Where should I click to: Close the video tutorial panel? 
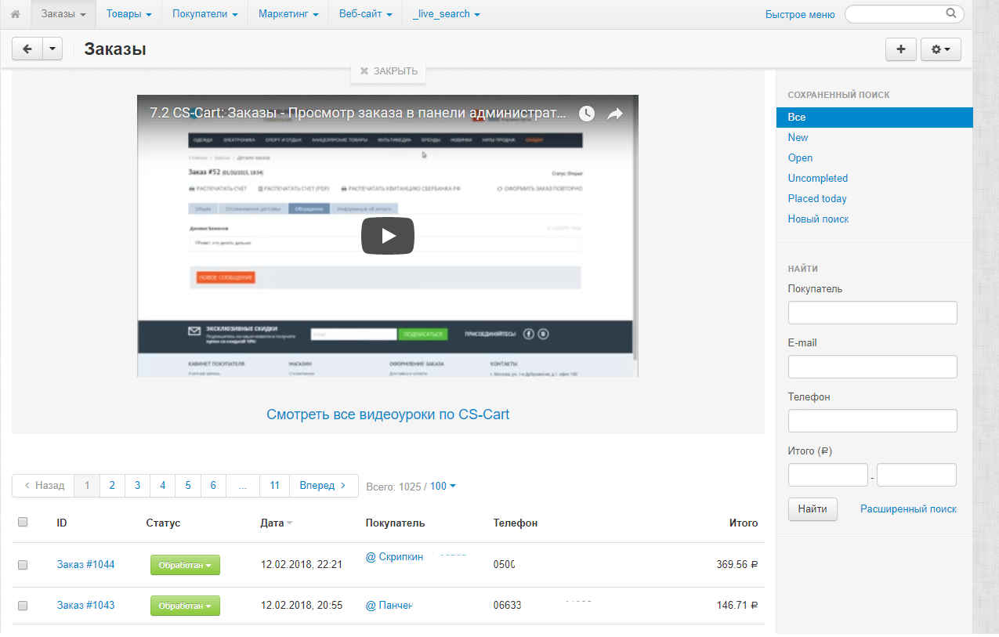tap(389, 71)
